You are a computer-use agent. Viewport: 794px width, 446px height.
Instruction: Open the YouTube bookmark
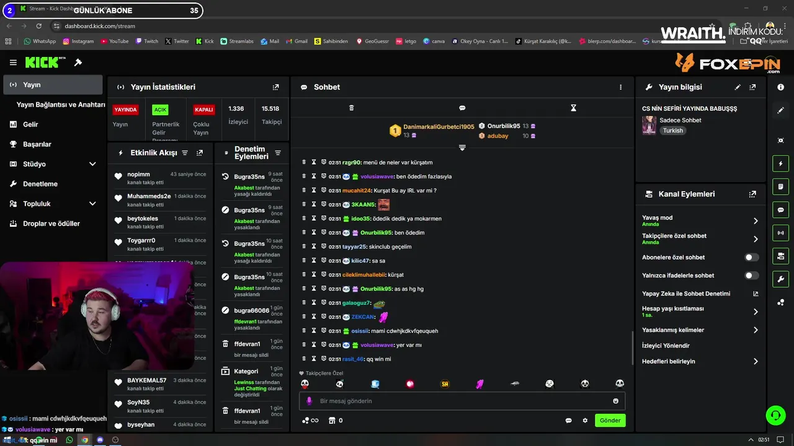tap(114, 42)
